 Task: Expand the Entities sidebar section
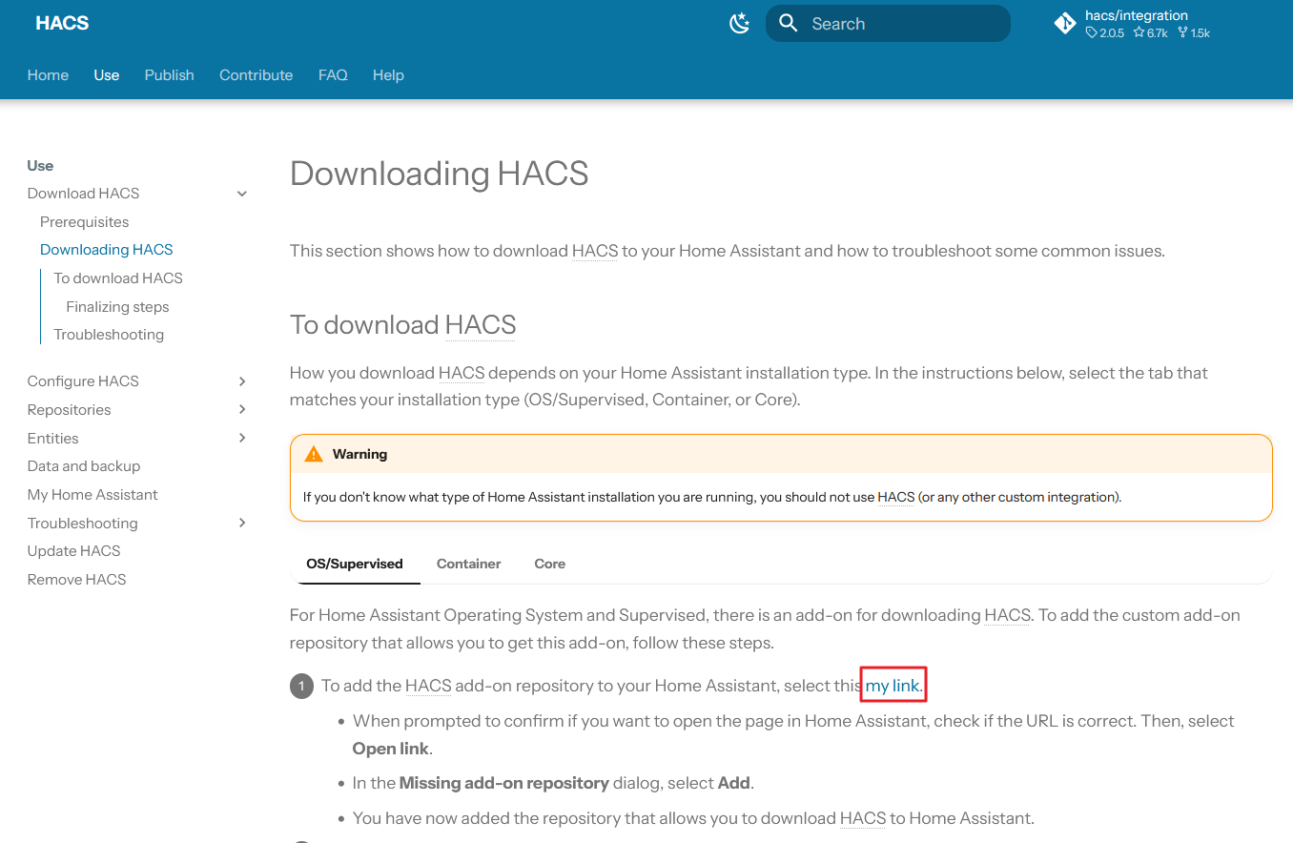coord(242,439)
